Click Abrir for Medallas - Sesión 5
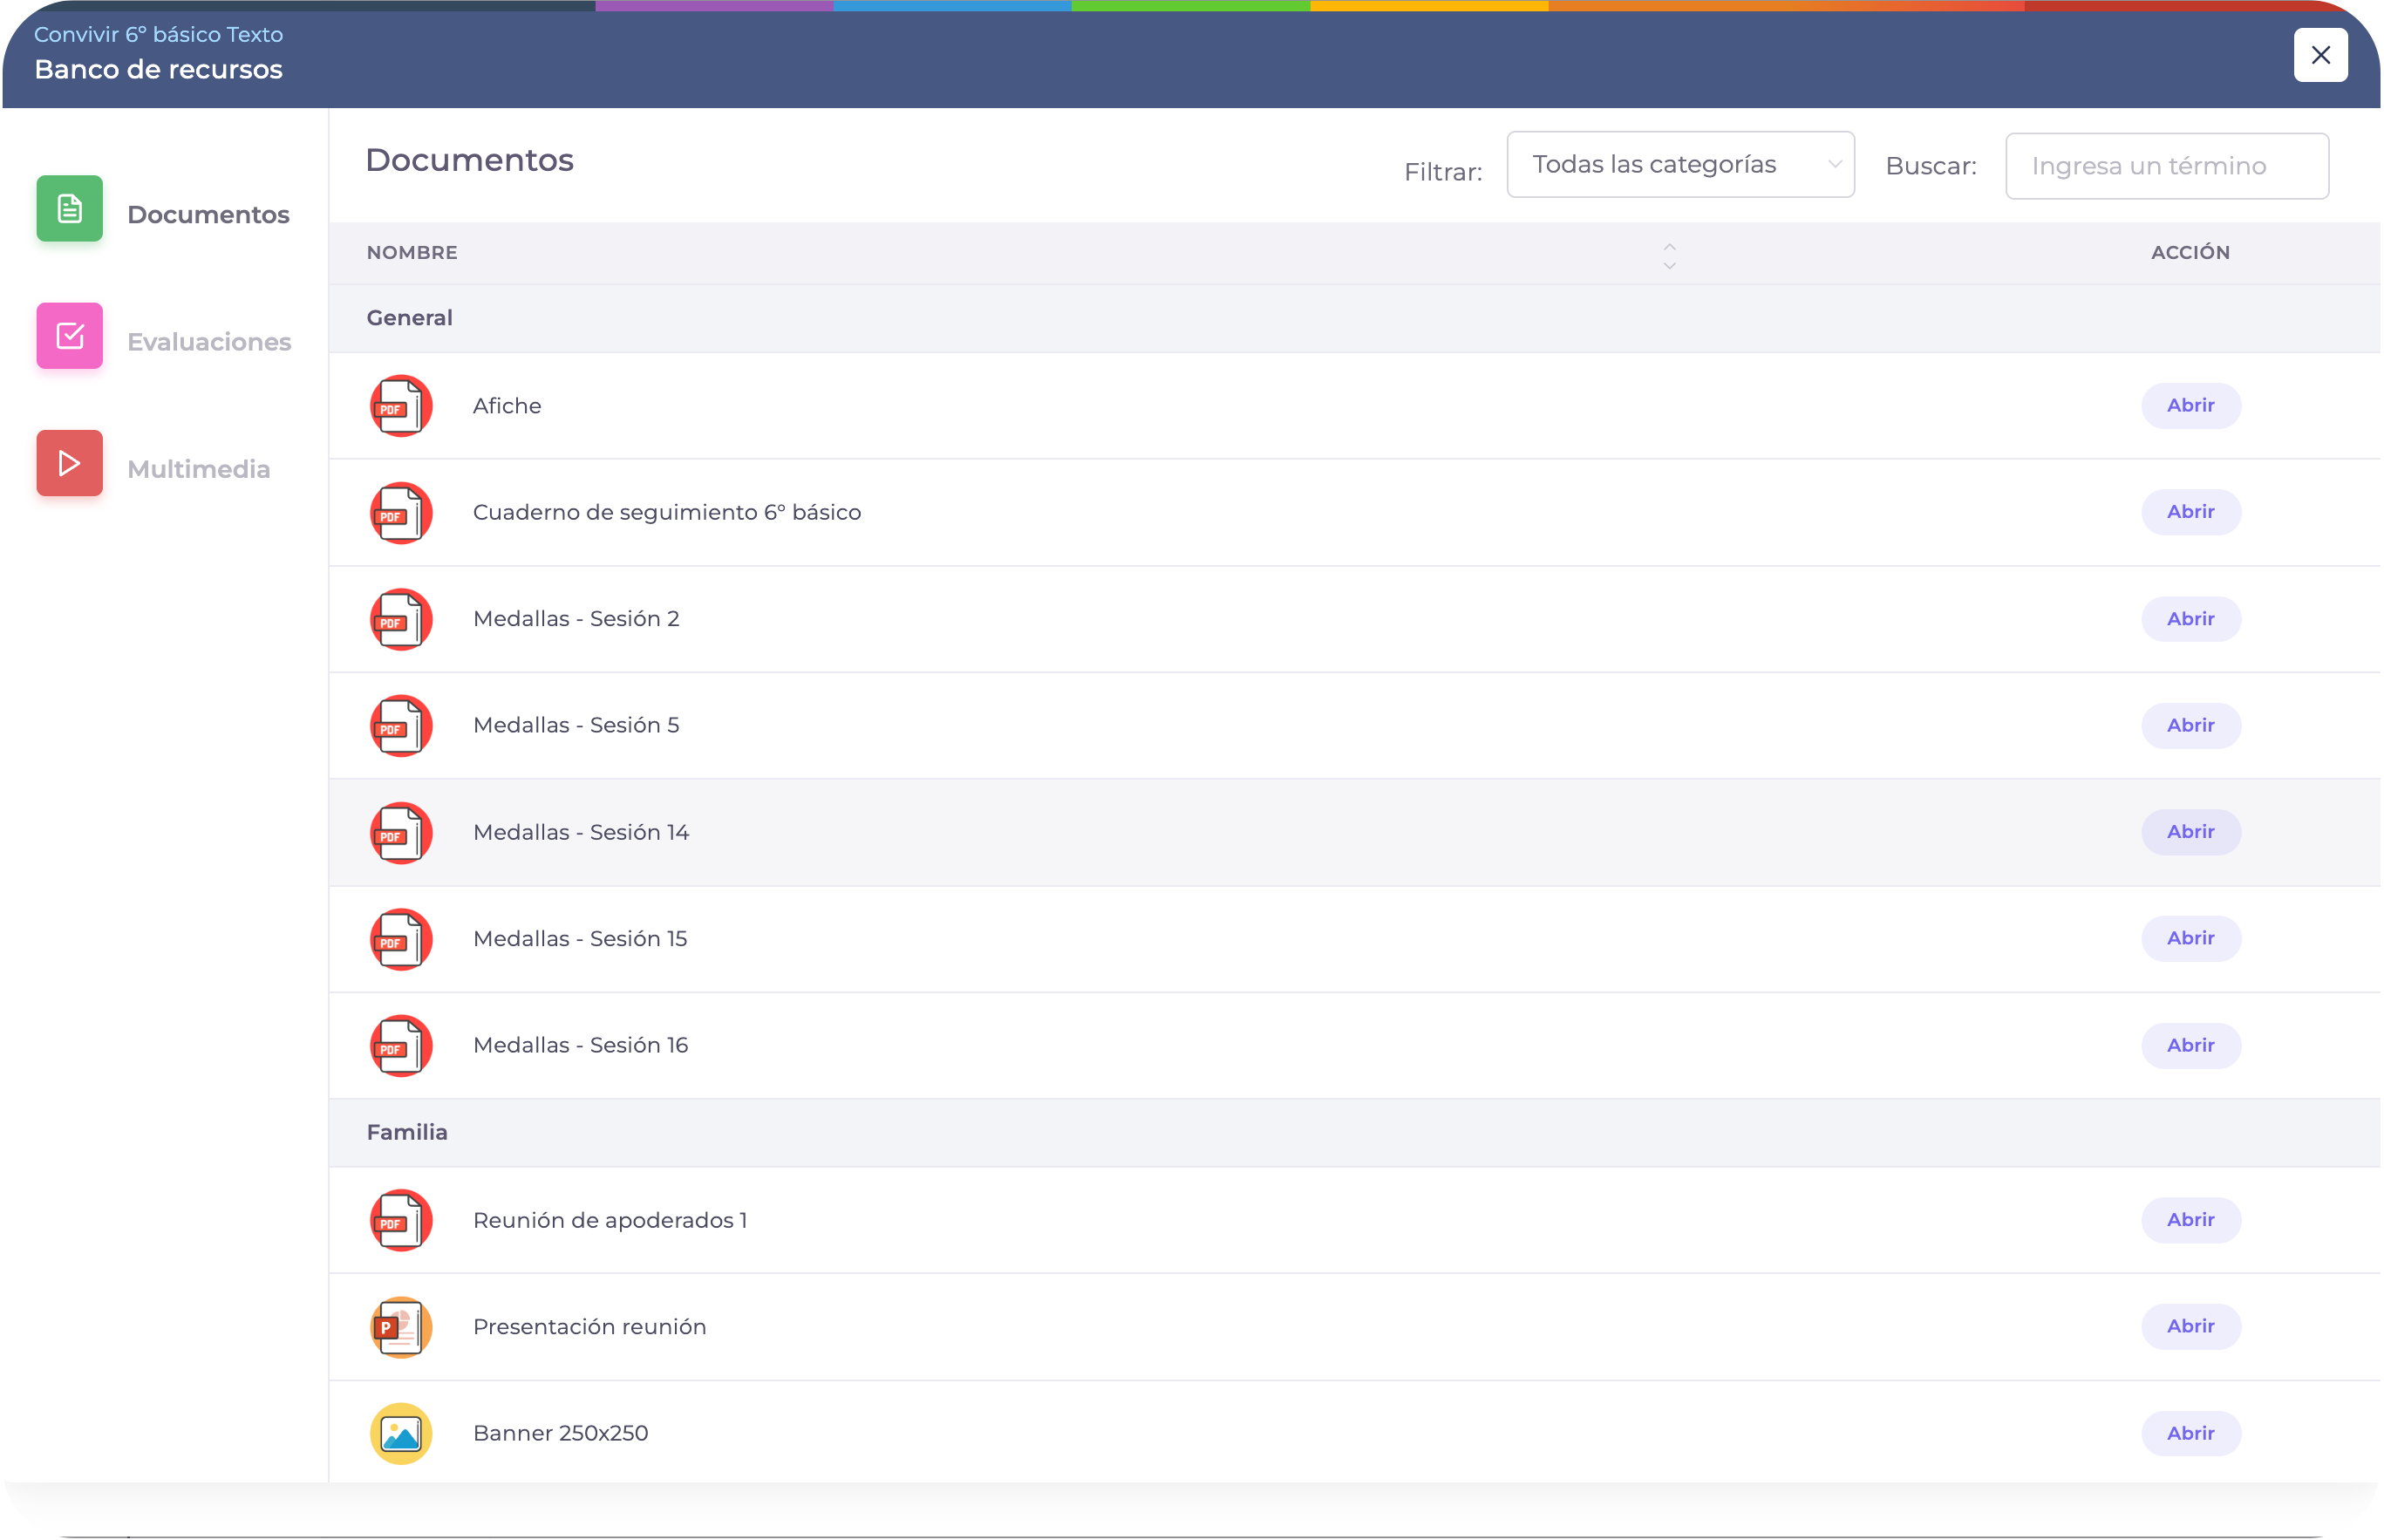Image resolution: width=2384 pixels, height=1540 pixels. [x=2191, y=725]
